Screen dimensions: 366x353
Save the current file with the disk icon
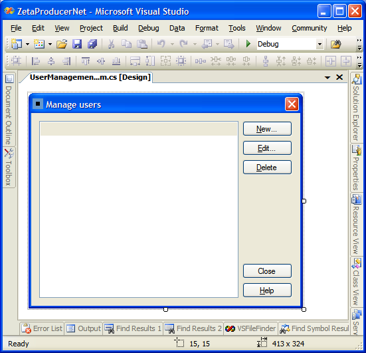pos(77,44)
